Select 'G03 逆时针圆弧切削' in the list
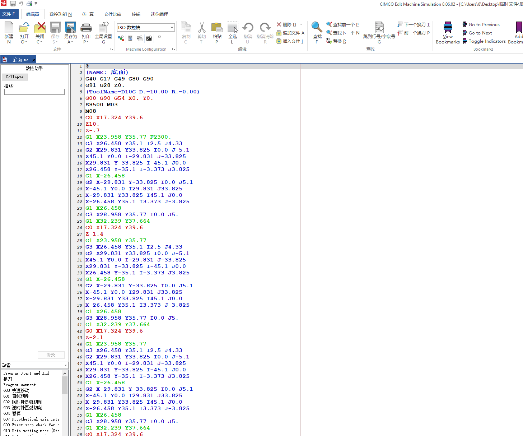 23,408
